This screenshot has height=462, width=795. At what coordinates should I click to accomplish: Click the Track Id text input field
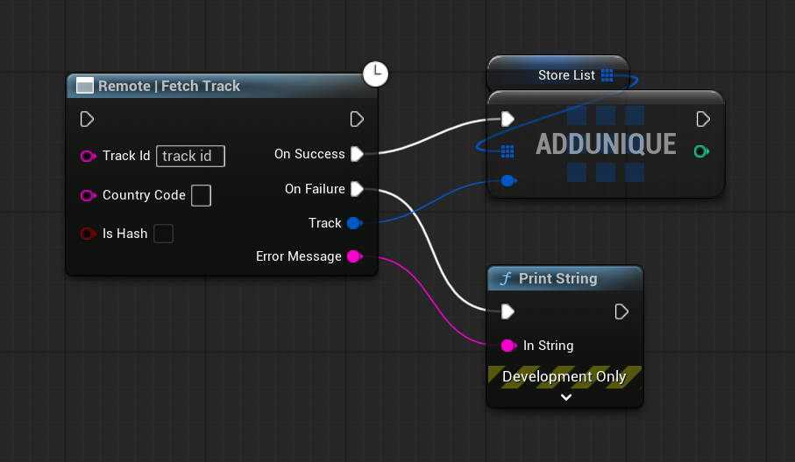(190, 156)
